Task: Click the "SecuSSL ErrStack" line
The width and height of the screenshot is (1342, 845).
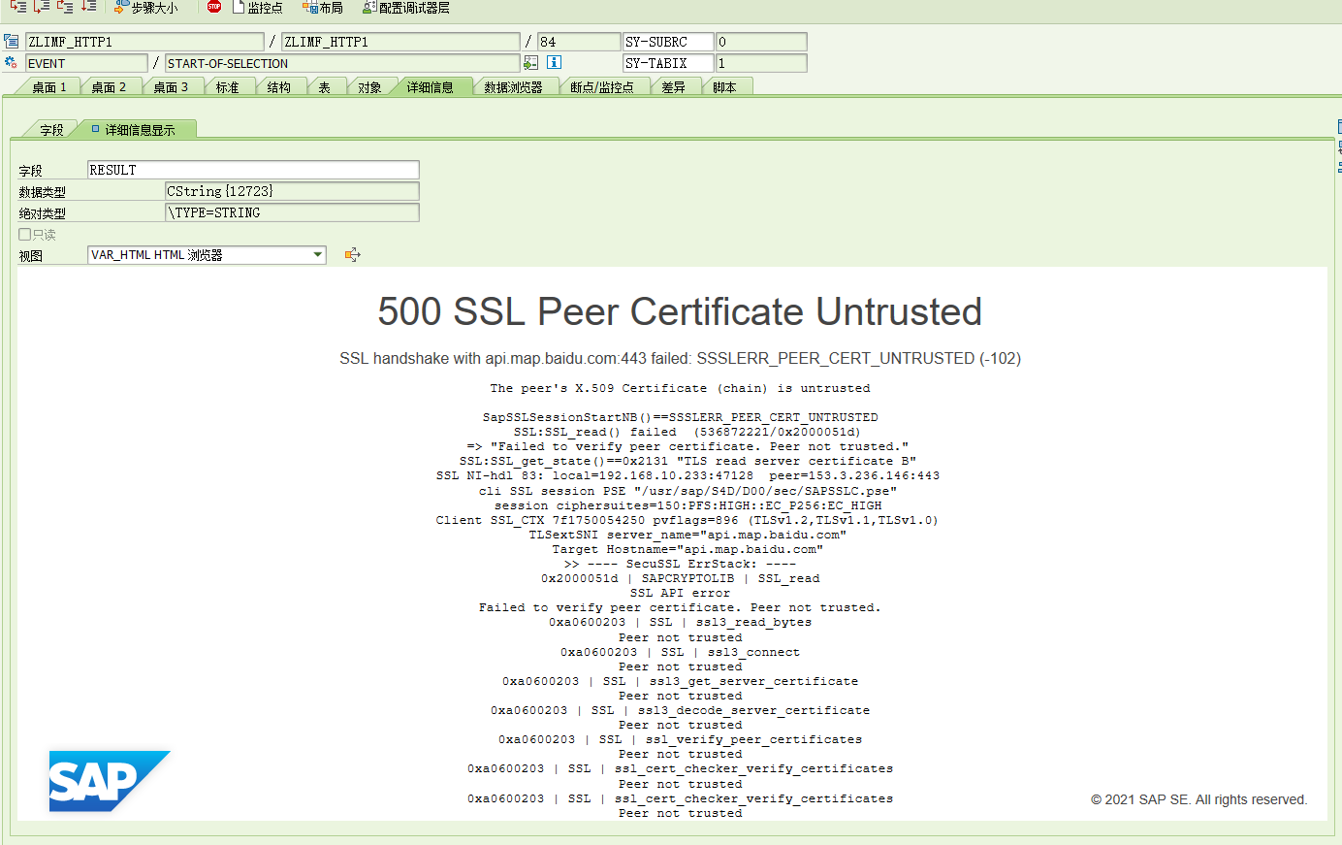Action: 680,564
